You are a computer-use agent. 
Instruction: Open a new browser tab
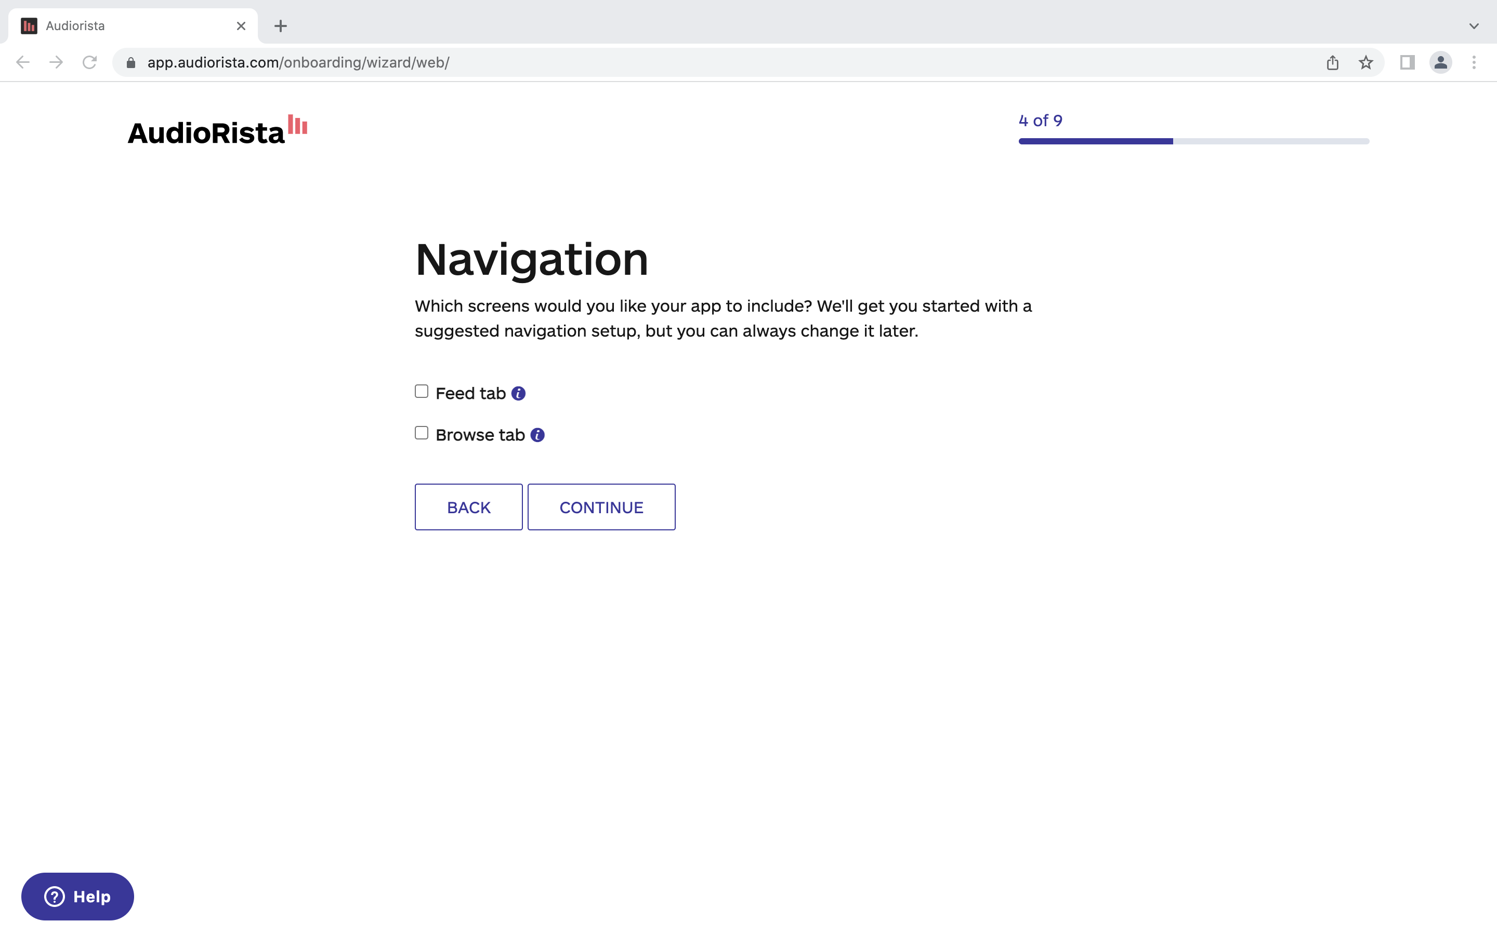click(281, 26)
